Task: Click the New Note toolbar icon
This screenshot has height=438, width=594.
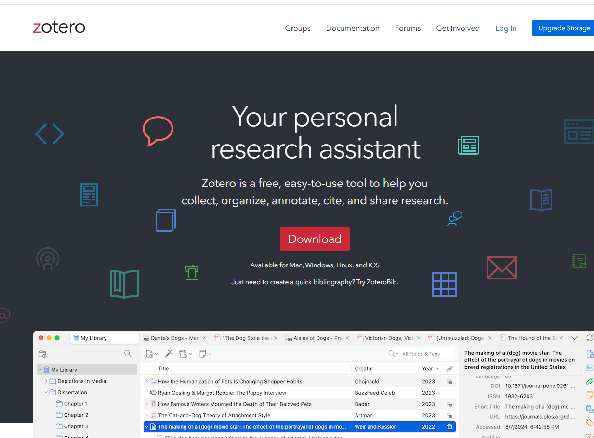Action: [205, 354]
